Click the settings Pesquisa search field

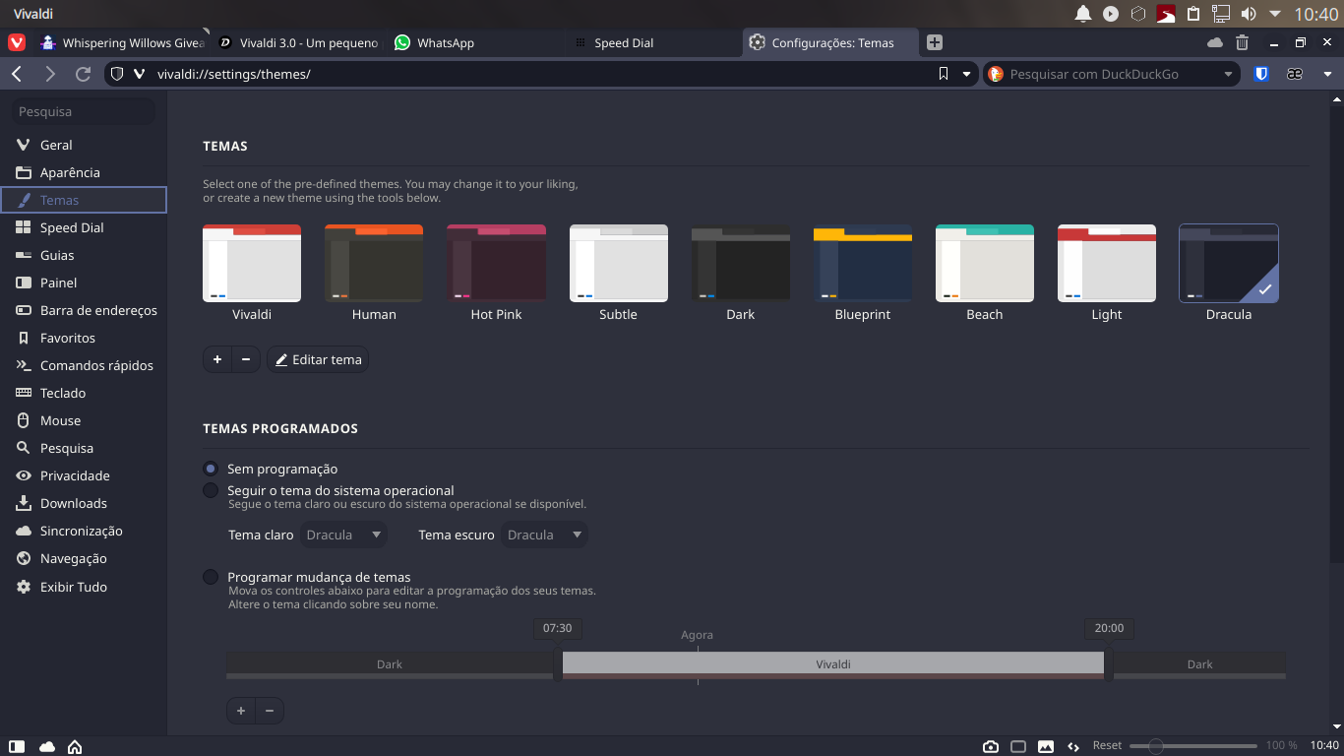point(83,111)
